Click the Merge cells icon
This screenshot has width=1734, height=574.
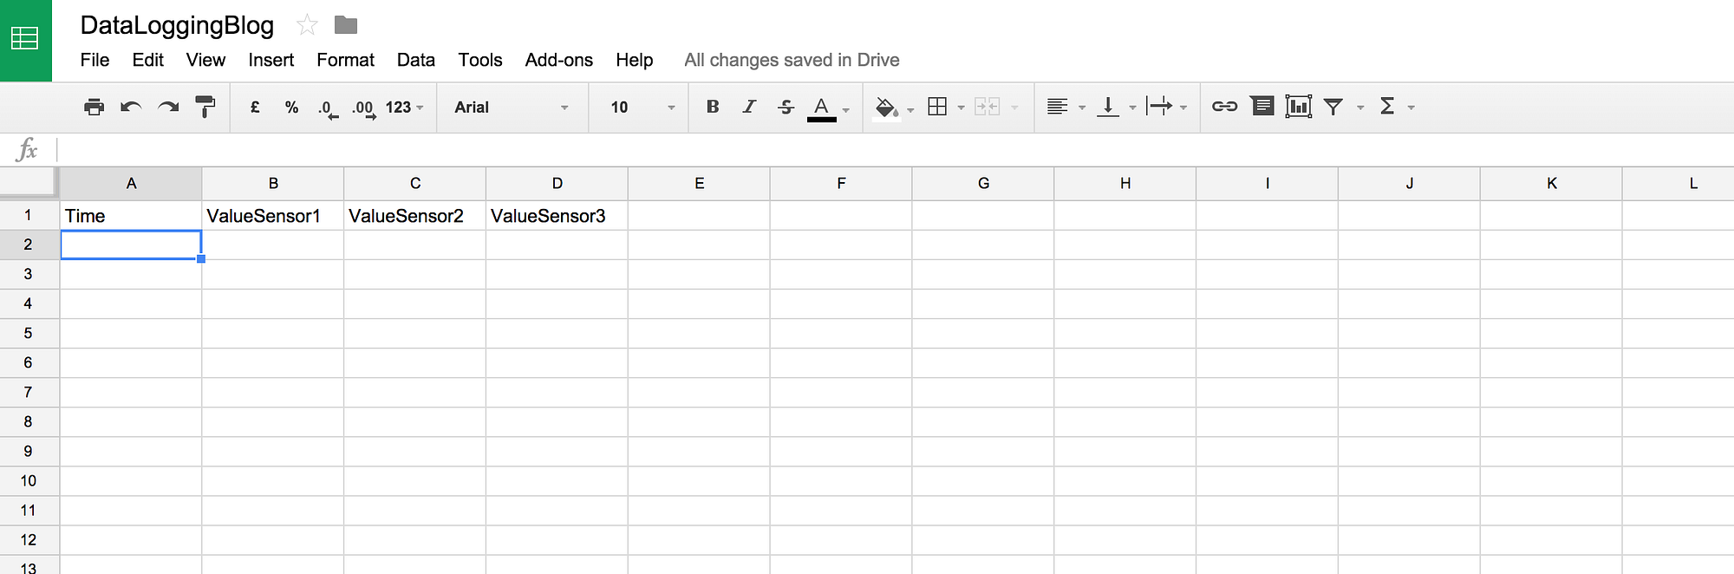(x=988, y=107)
